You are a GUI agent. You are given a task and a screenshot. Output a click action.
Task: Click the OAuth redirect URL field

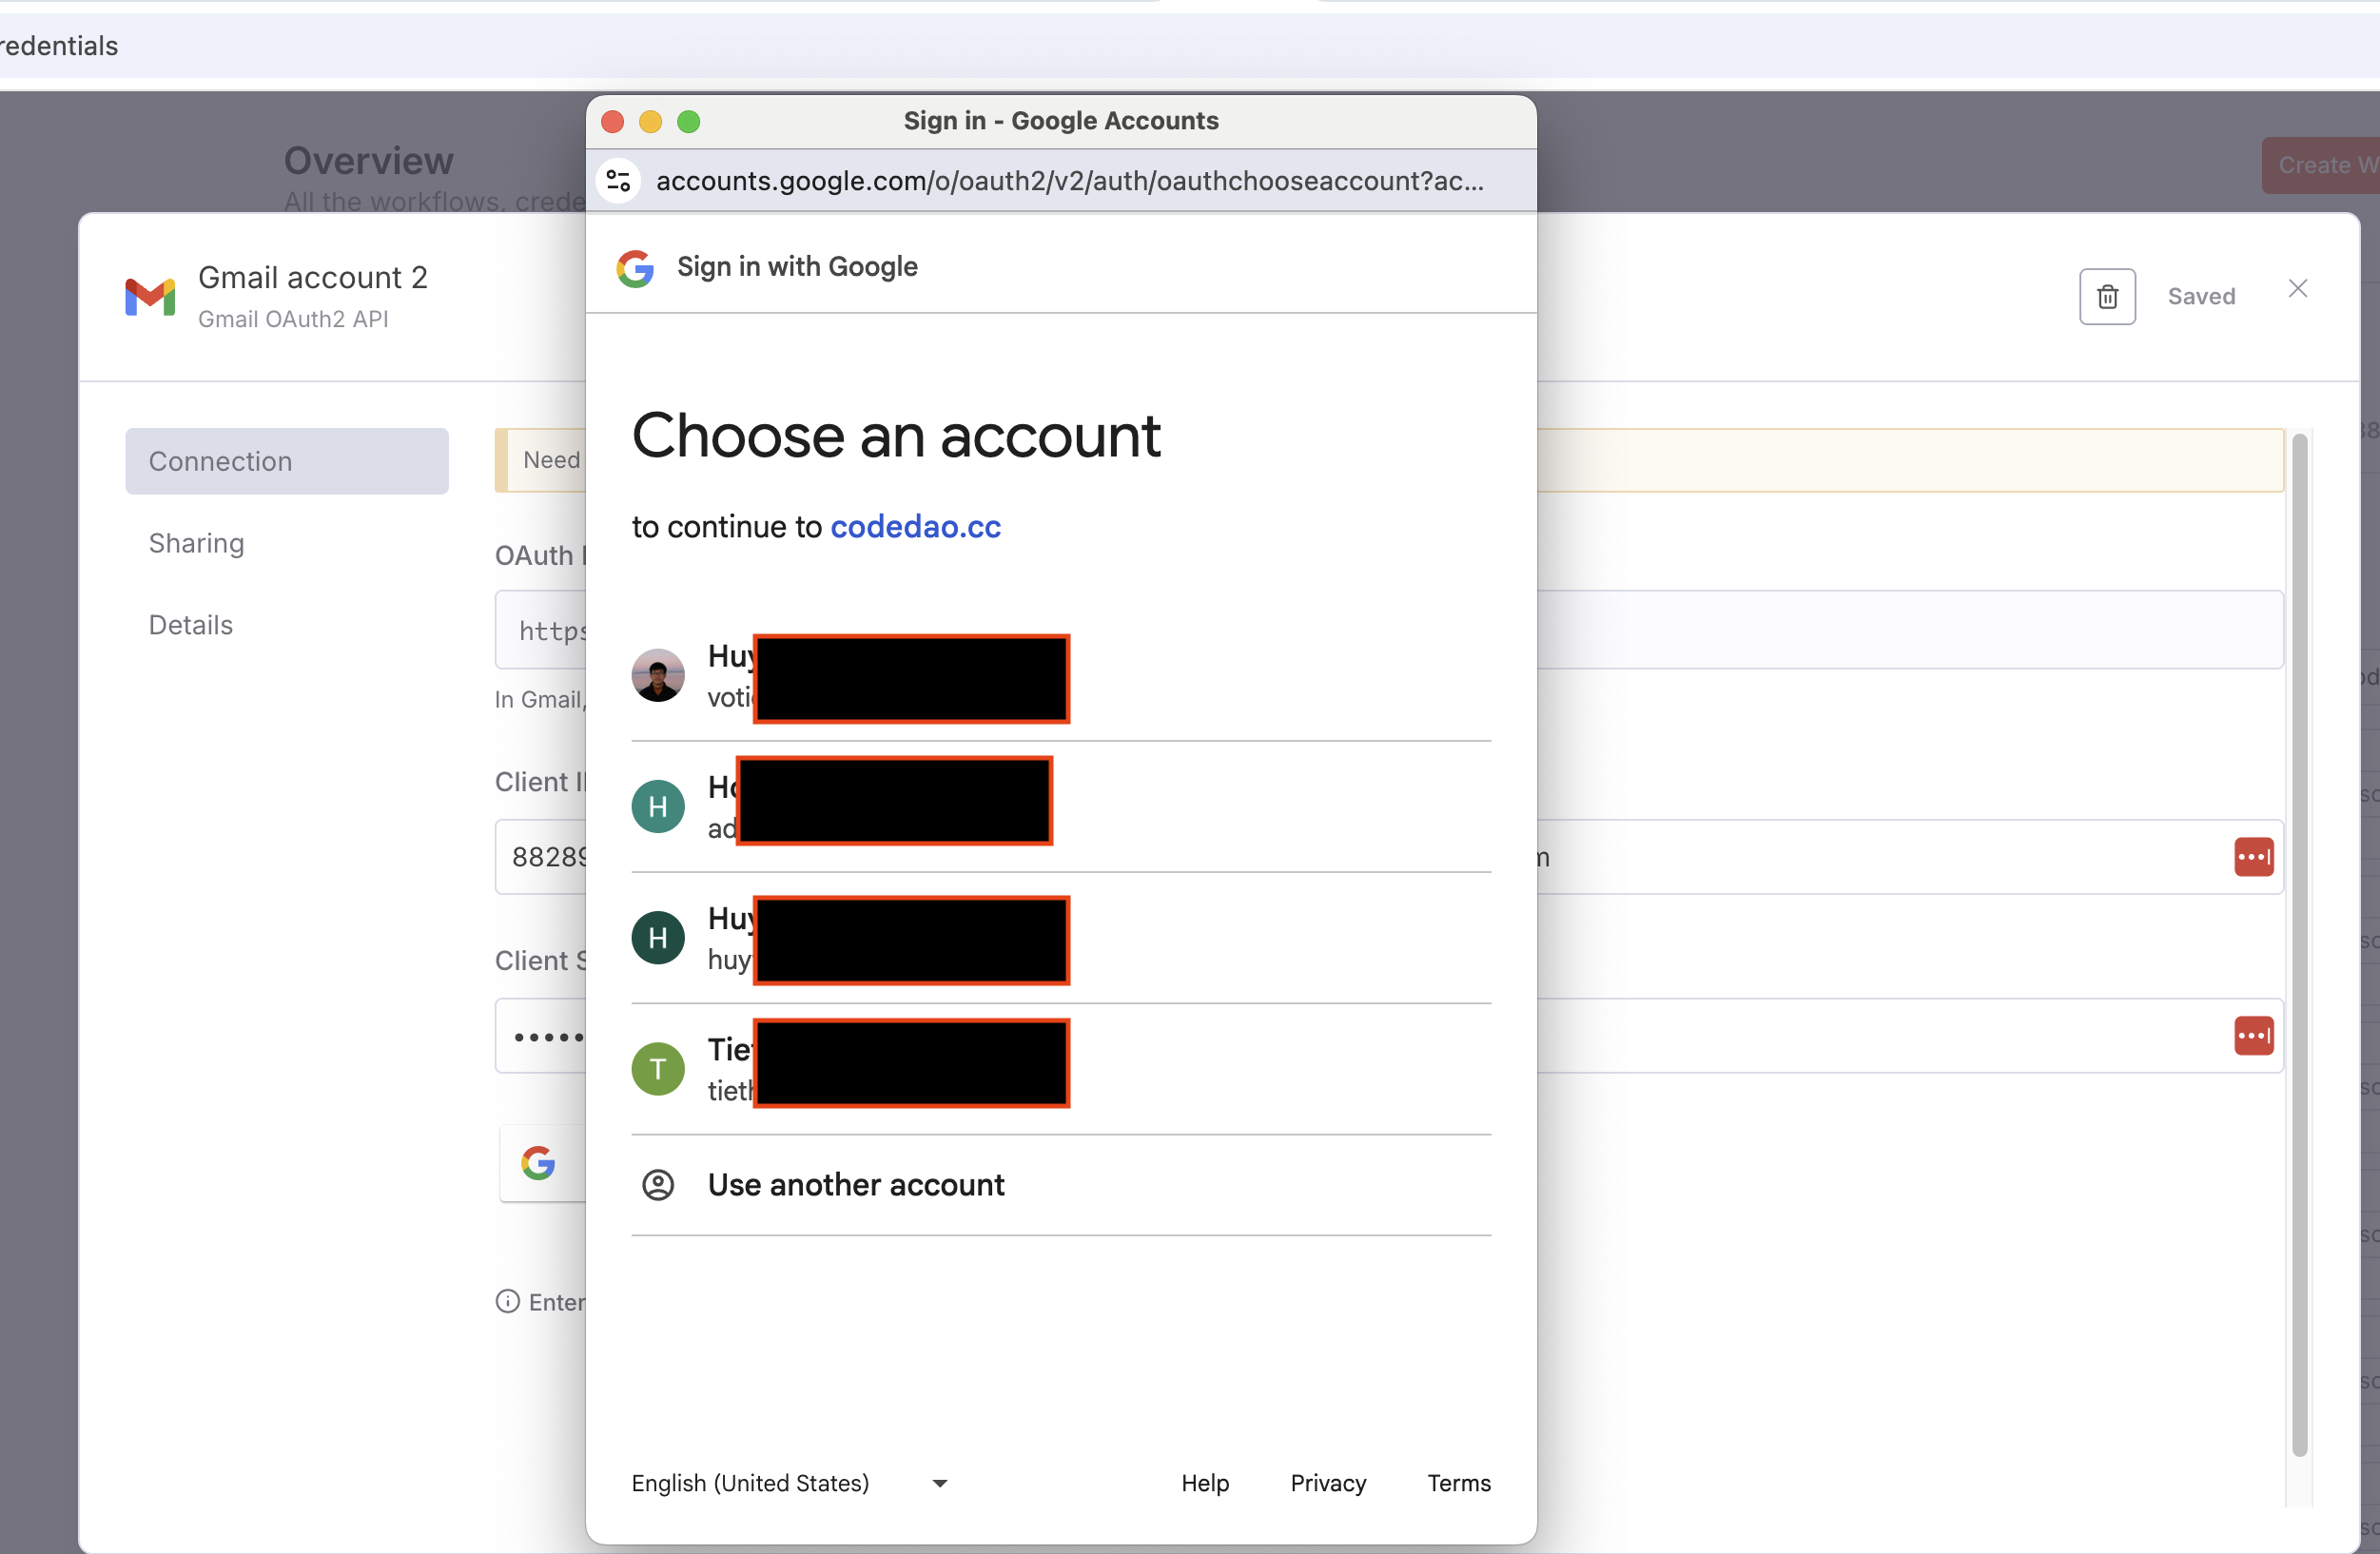point(1389,630)
